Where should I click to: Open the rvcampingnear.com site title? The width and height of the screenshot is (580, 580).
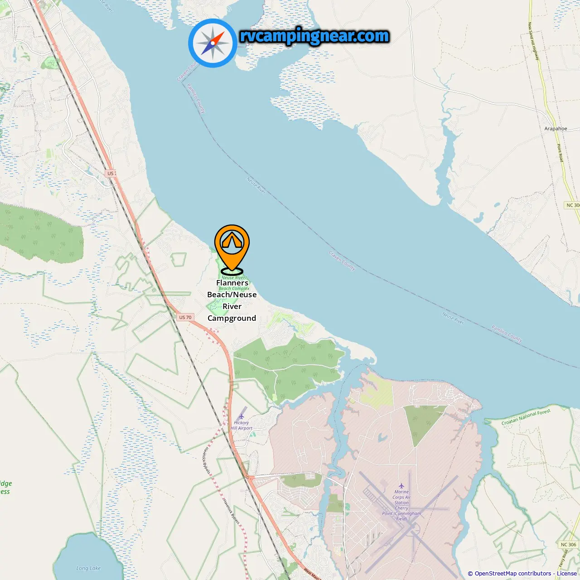tap(314, 36)
